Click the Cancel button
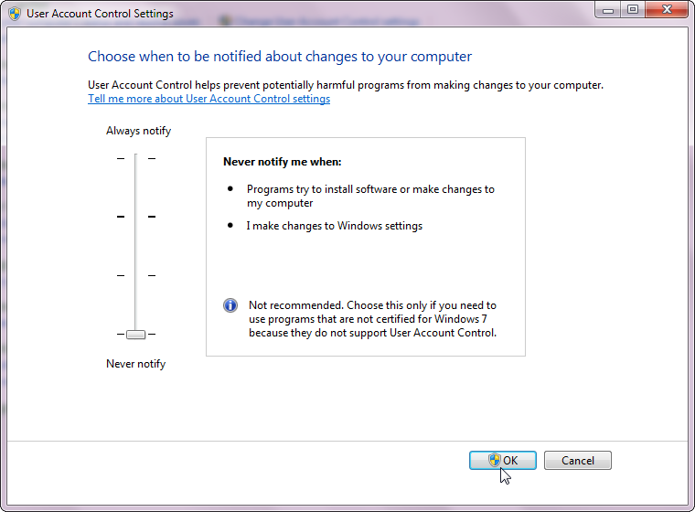Image resolution: width=695 pixels, height=512 pixels. (578, 460)
